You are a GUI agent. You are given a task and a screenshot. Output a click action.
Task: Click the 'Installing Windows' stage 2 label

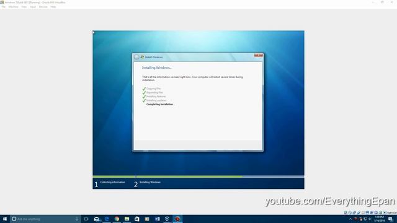coord(150,182)
